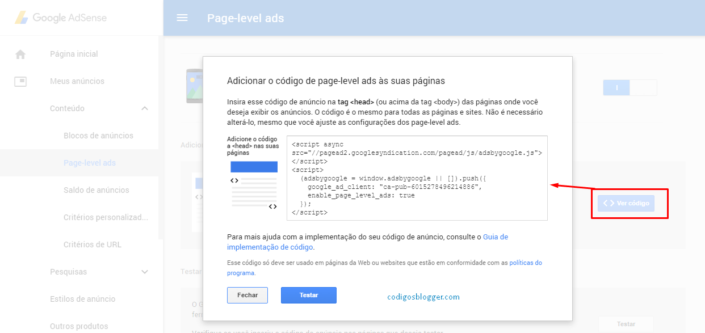Toggle the page-level ads switch

click(x=630, y=87)
